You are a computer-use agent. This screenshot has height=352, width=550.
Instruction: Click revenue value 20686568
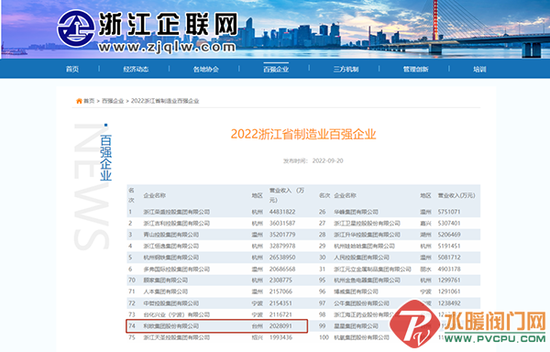282,269
